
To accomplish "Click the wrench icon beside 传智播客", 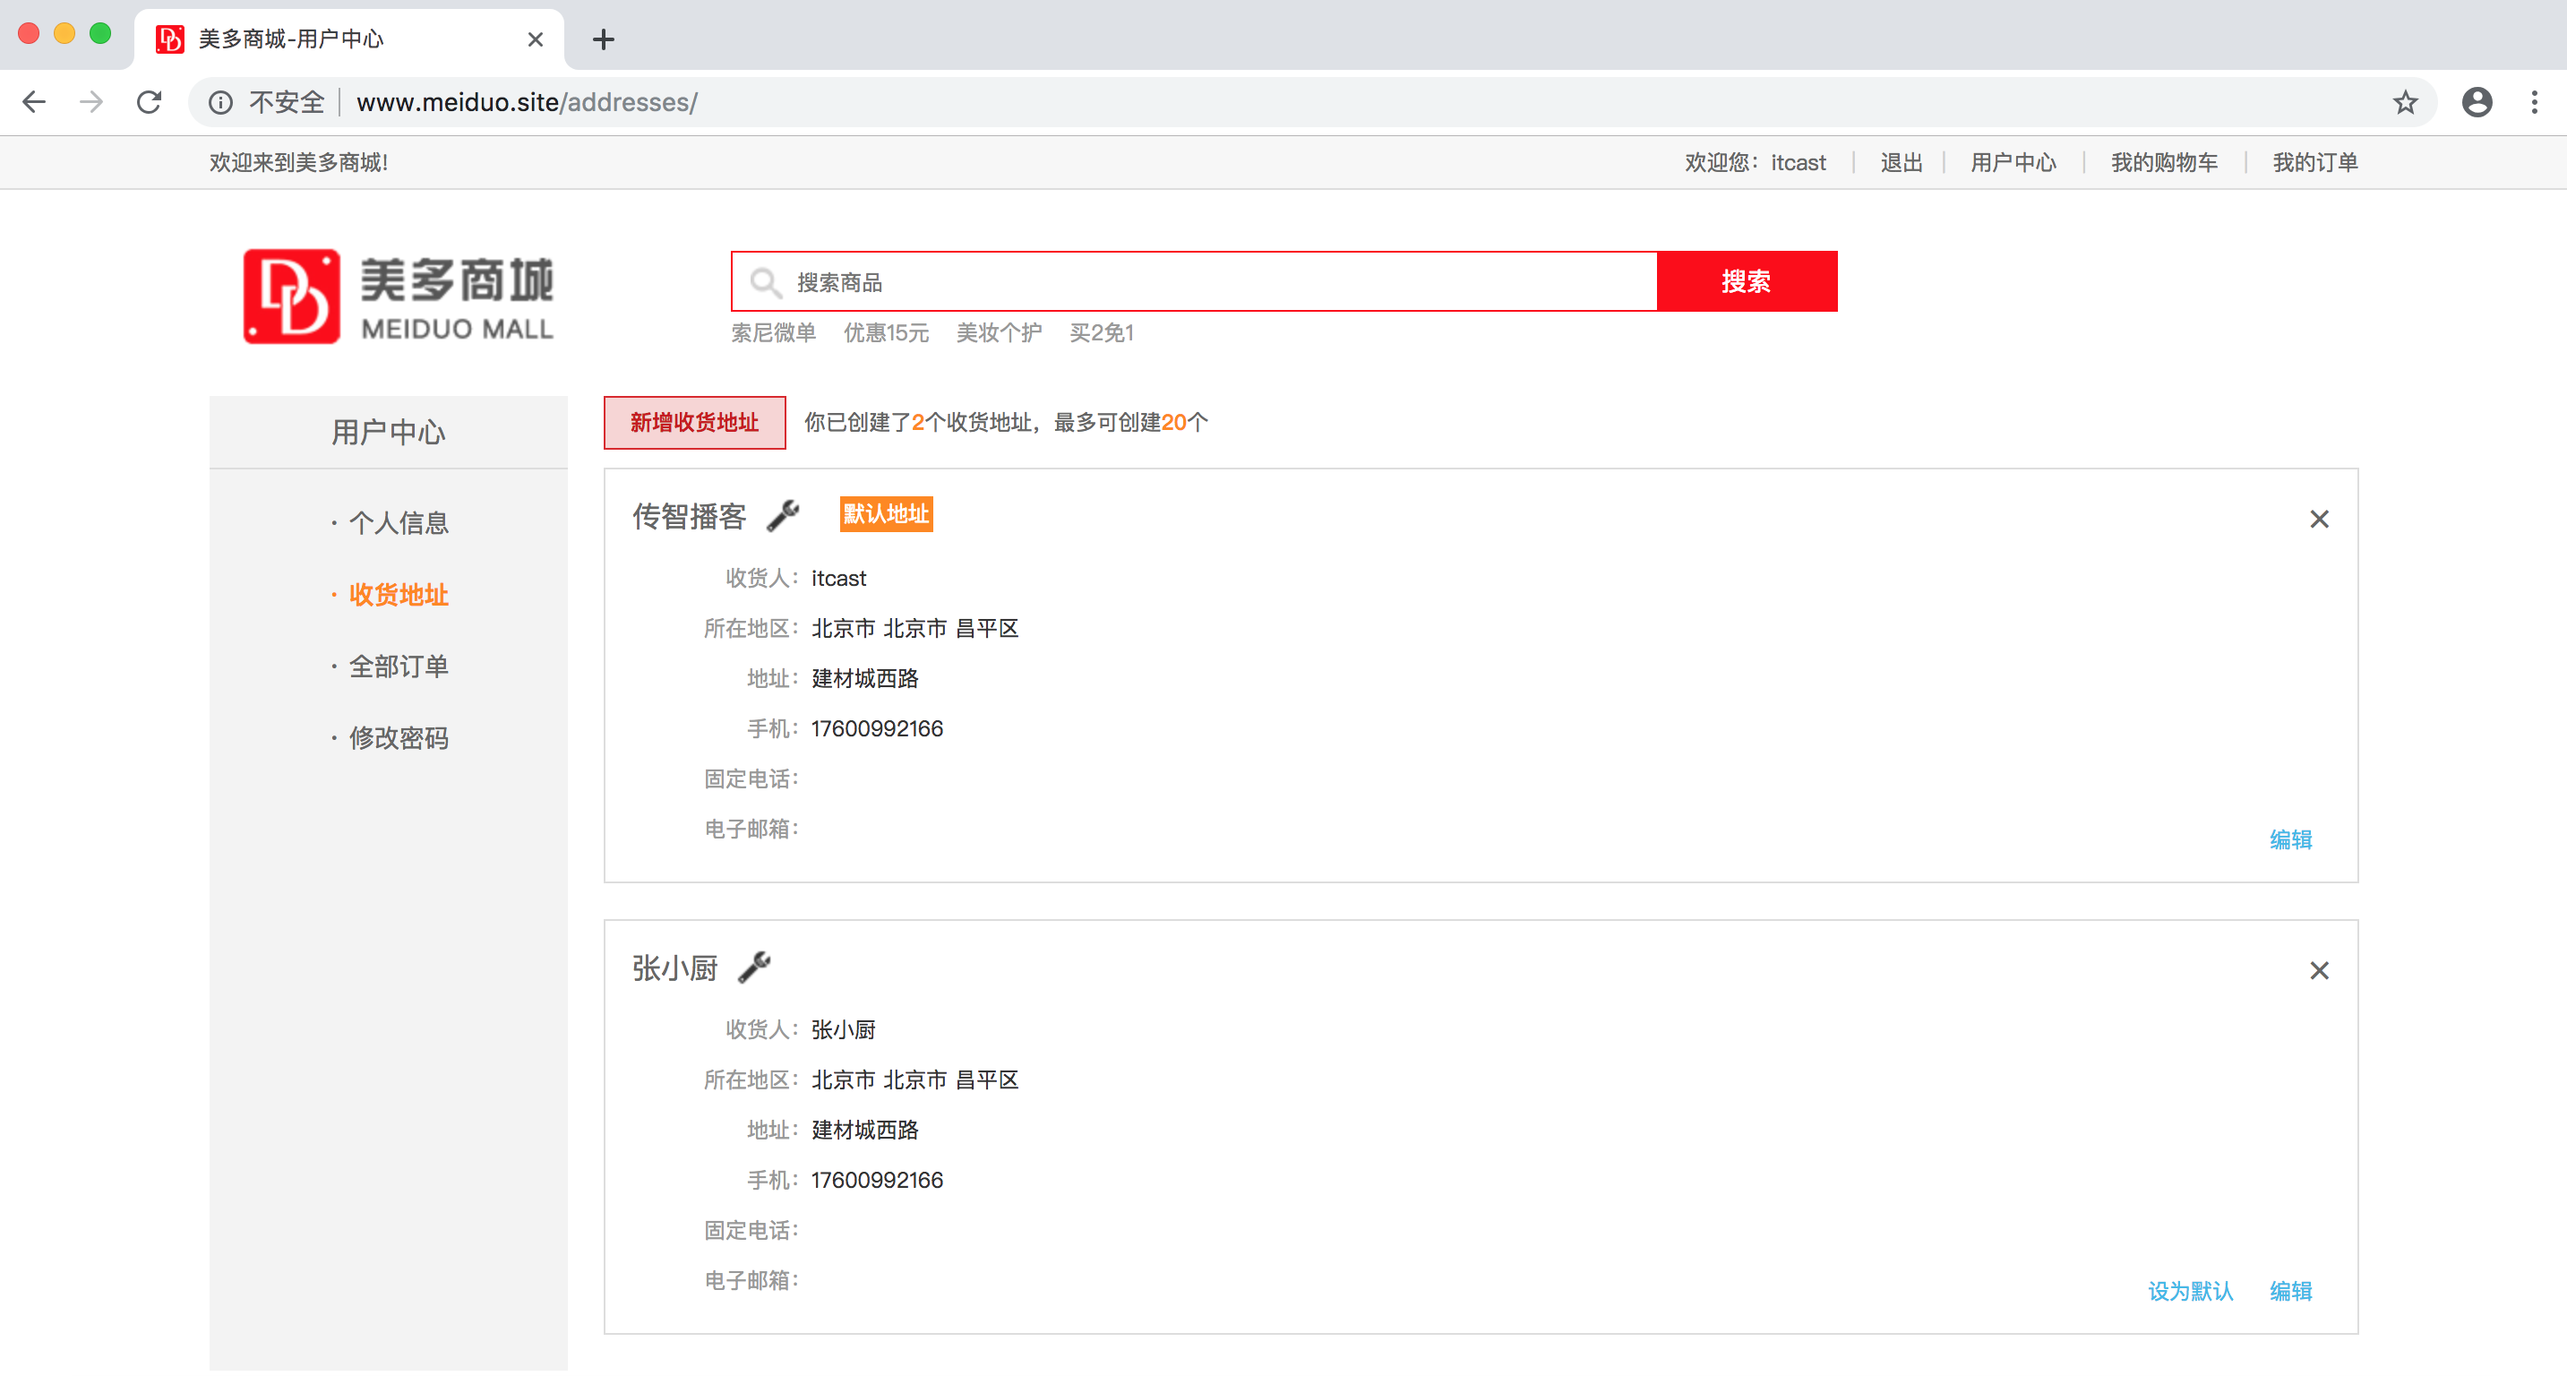I will [783, 515].
